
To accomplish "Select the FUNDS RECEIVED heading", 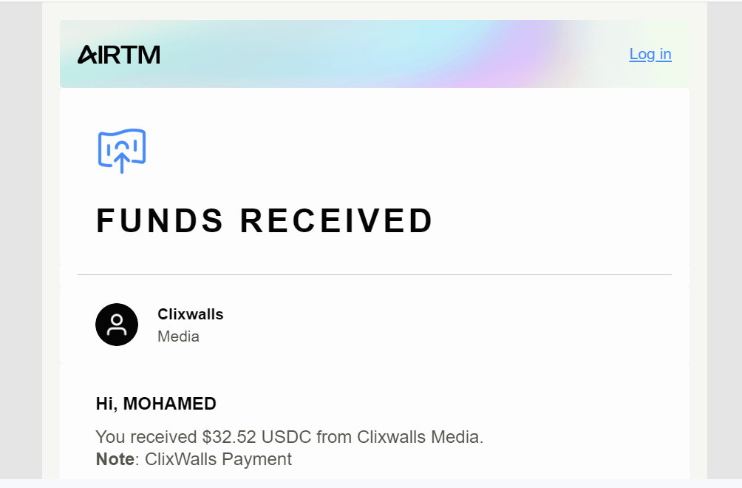I will click(x=265, y=220).
